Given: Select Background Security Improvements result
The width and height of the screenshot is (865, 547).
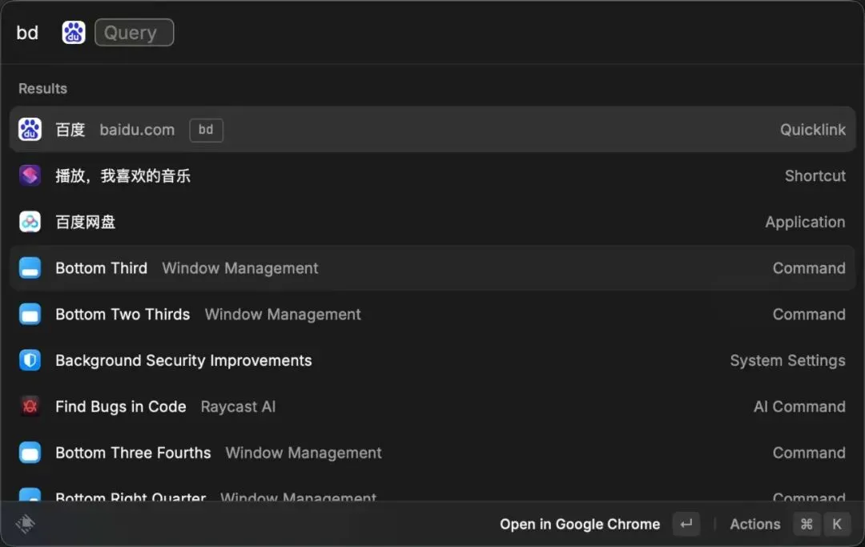Looking at the screenshot, I should click(x=432, y=360).
